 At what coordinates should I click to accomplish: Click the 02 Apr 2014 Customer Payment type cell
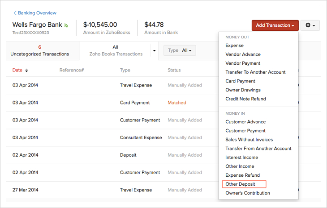coord(140,172)
